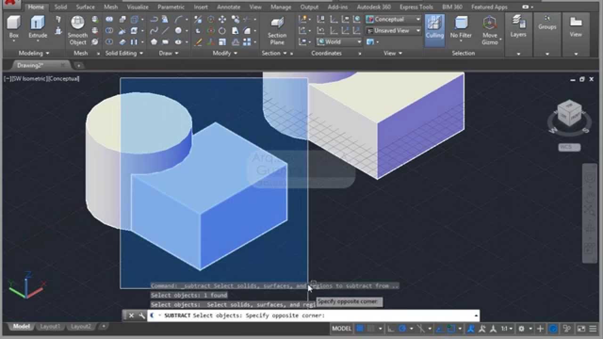Switch to the Layout1 tab
The height and width of the screenshot is (339, 603).
(49, 326)
